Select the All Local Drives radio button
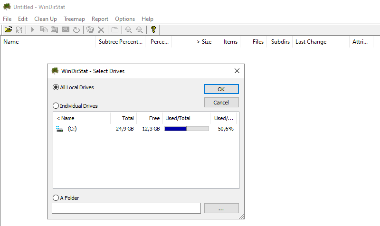This screenshot has height=226, width=380. tap(56, 87)
